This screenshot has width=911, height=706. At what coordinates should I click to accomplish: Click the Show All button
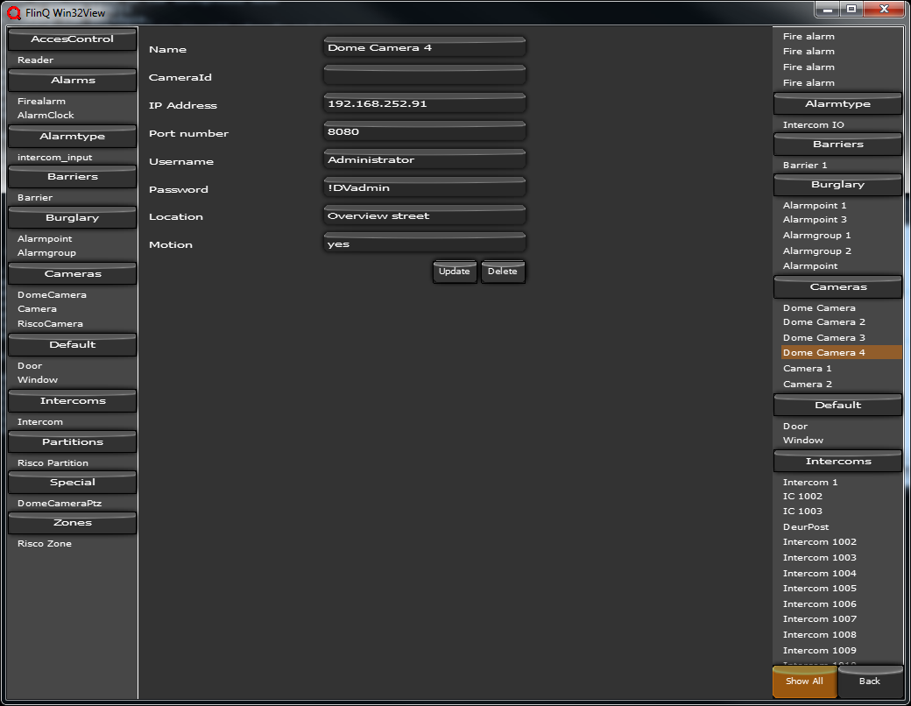click(805, 681)
